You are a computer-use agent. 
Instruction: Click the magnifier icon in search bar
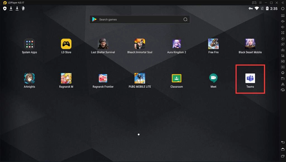point(185,19)
